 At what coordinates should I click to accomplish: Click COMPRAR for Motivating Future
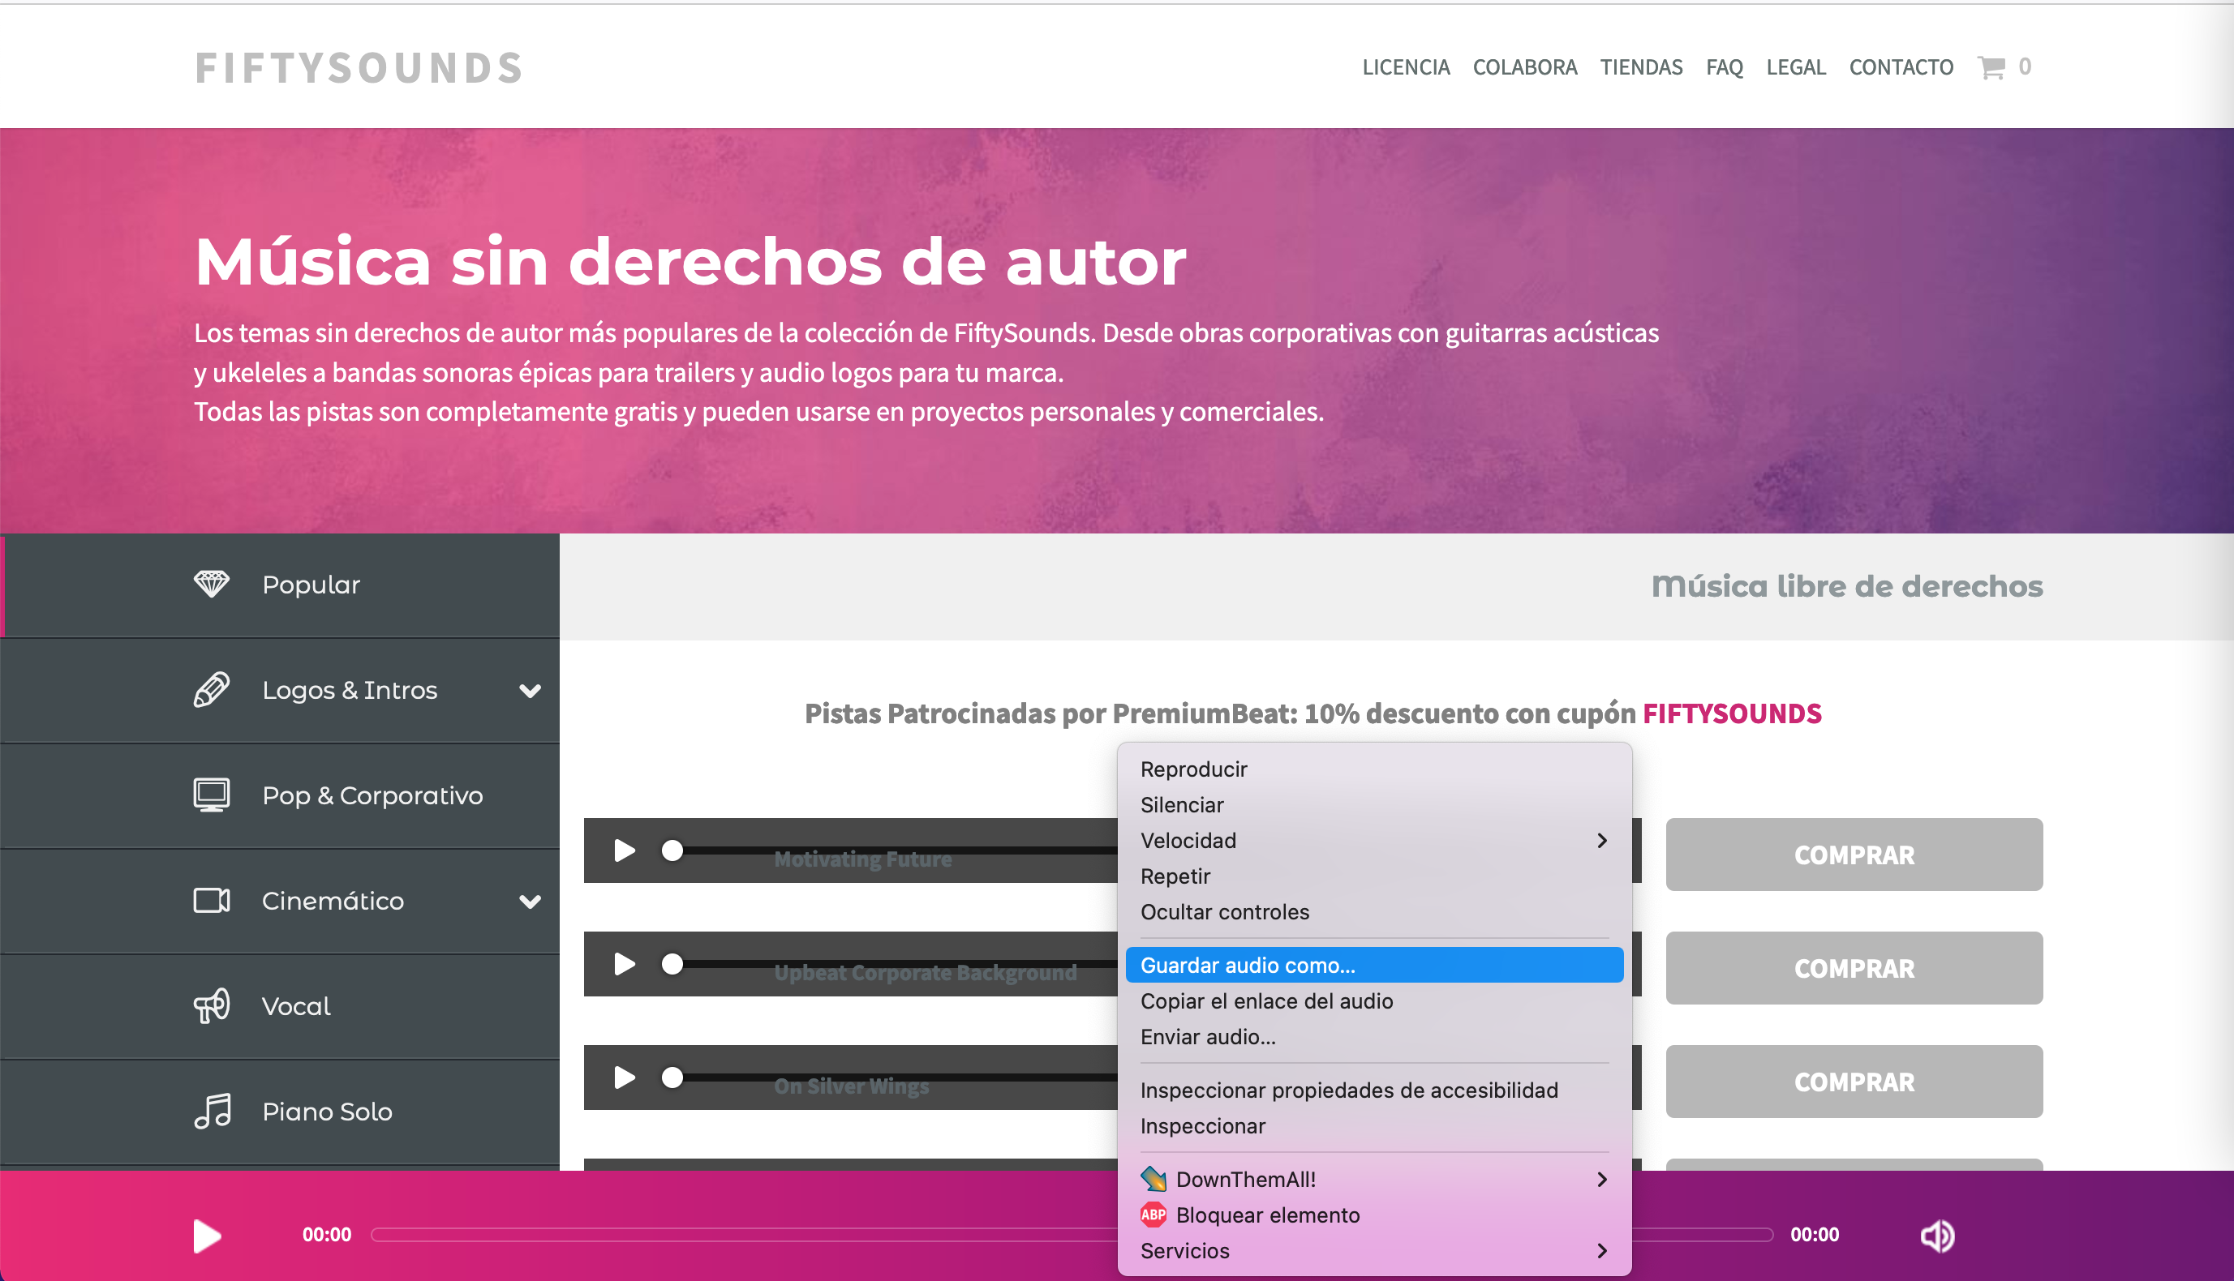1854,855
